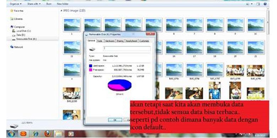277x138 pixels.
Task: Click the 'Capacity' label in Properties dialog
Action: pos(98,76)
